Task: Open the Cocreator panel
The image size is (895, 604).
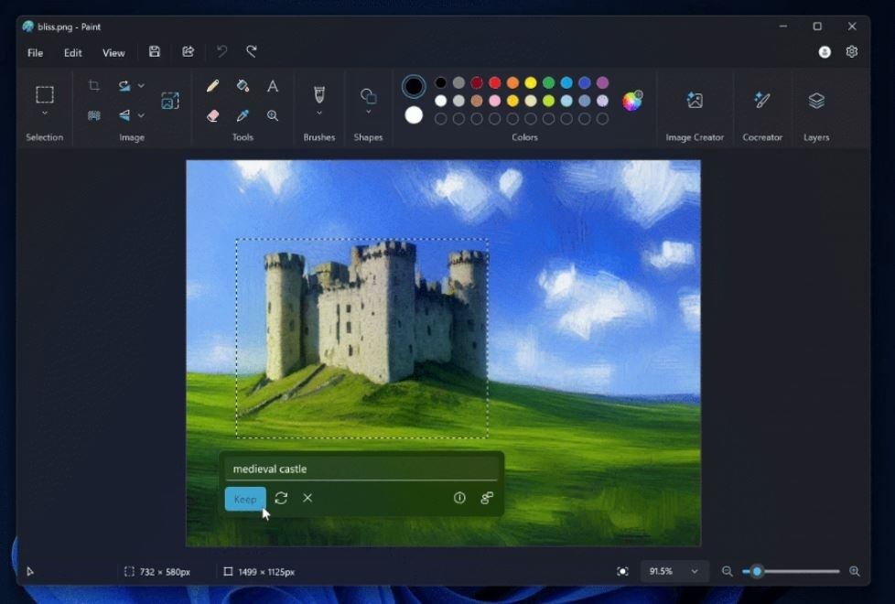Action: click(761, 99)
